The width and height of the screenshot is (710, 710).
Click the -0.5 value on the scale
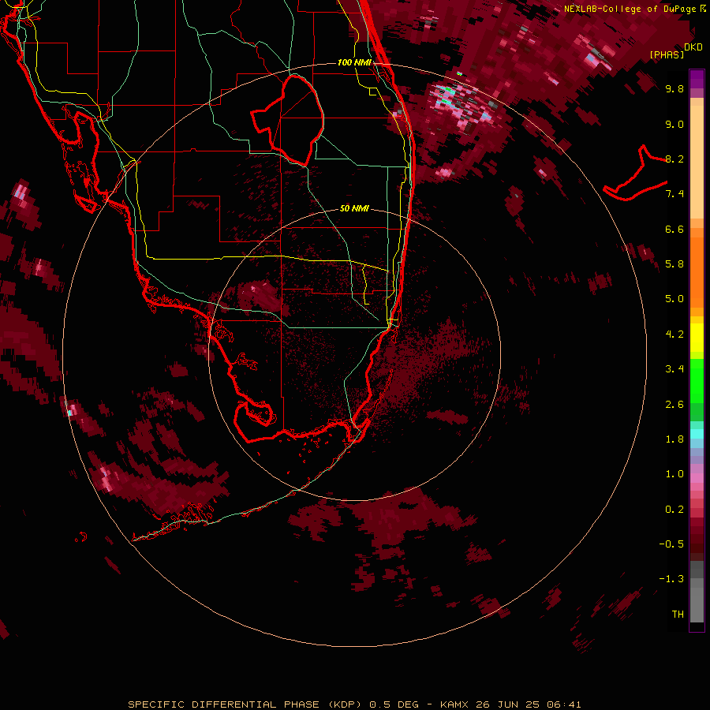pos(671,544)
